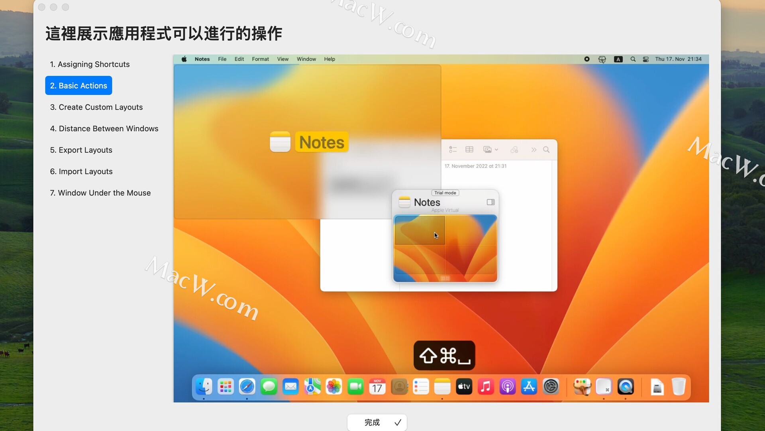Screen dimensions: 765x431
Task: Click the window manager menu bar icon
Action: [602, 59]
